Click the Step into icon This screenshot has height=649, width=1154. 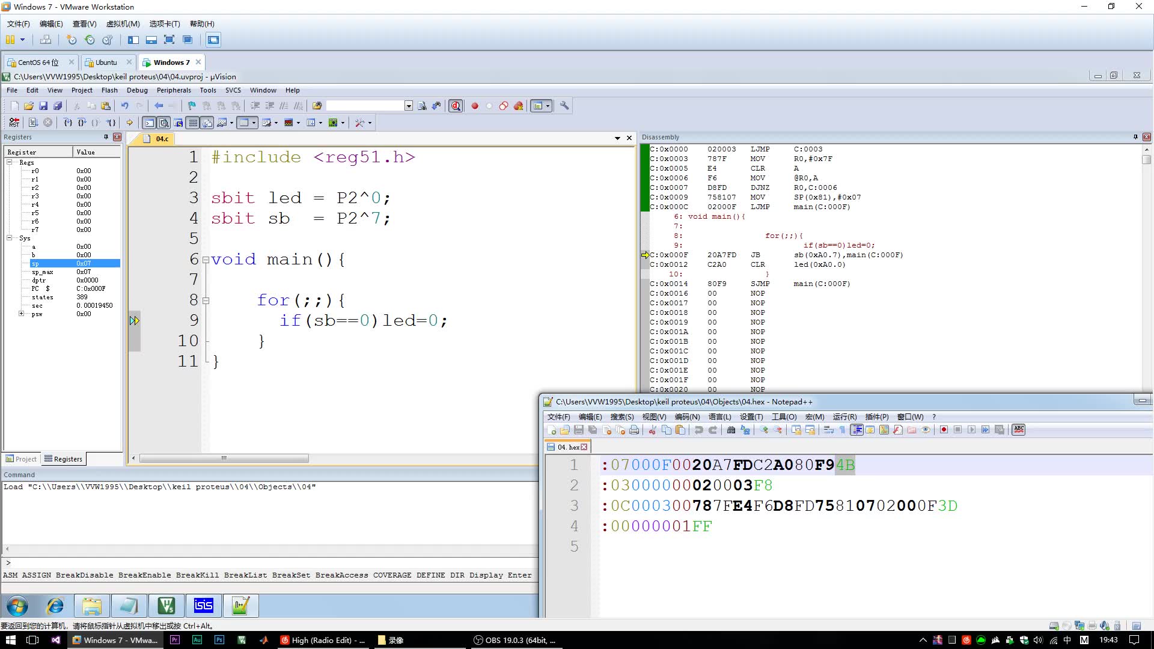tap(68, 123)
